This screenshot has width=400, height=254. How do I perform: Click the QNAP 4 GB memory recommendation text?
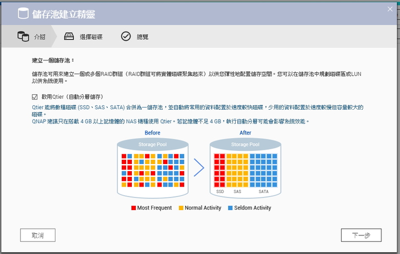170,122
